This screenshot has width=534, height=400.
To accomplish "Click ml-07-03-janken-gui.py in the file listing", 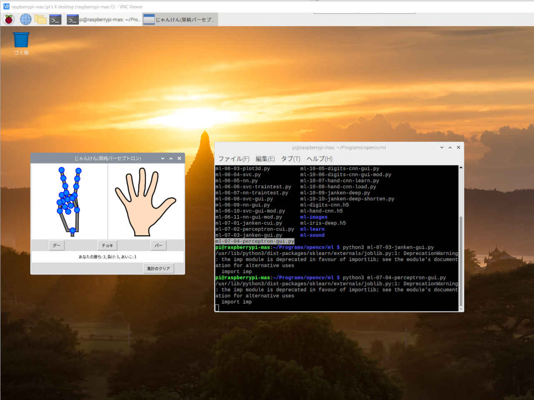I will pos(249,235).
